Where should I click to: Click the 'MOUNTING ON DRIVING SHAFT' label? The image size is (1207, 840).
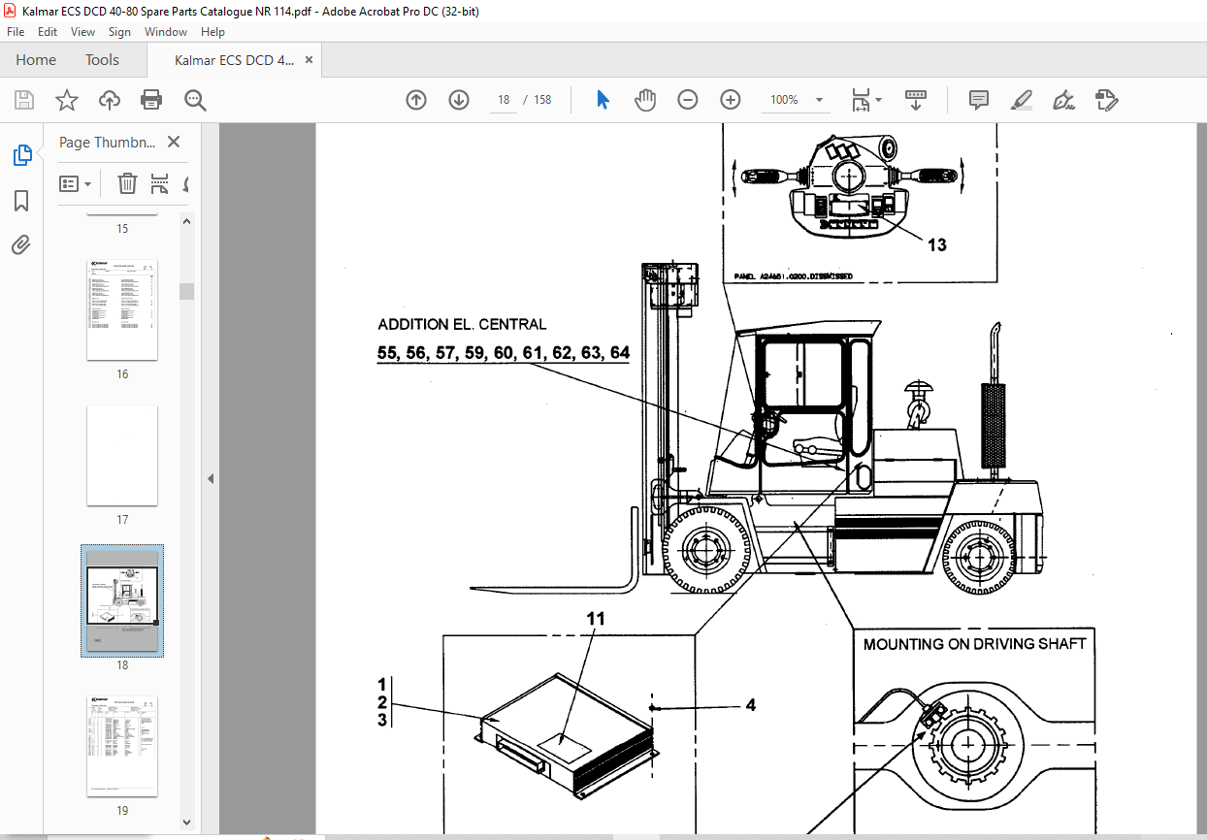[x=975, y=644]
